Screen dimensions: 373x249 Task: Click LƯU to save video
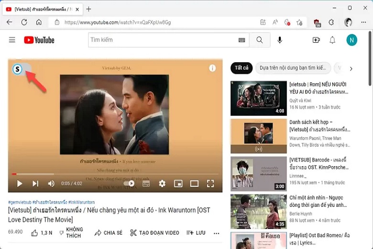196,233
